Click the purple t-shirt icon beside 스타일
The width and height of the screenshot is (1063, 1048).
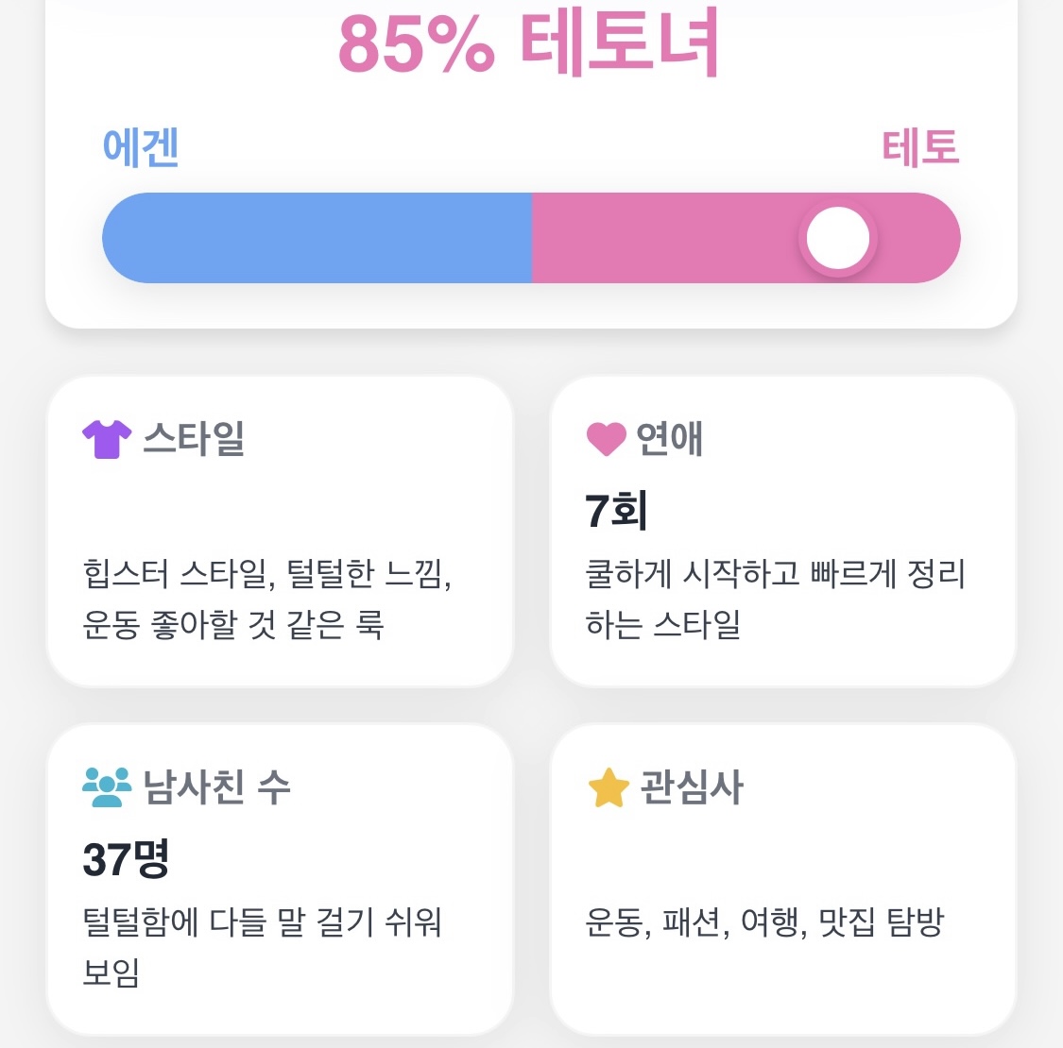tap(107, 439)
